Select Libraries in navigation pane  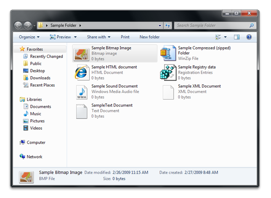[34, 99]
